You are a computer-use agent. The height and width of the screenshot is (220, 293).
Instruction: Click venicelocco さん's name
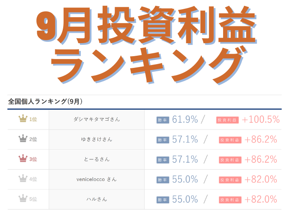[x=97, y=179]
